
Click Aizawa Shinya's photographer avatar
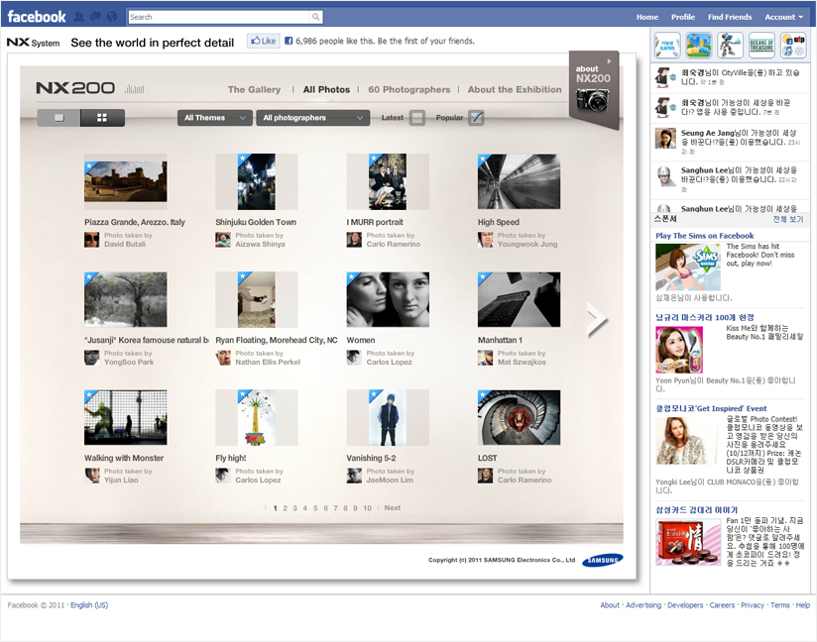tap(223, 240)
